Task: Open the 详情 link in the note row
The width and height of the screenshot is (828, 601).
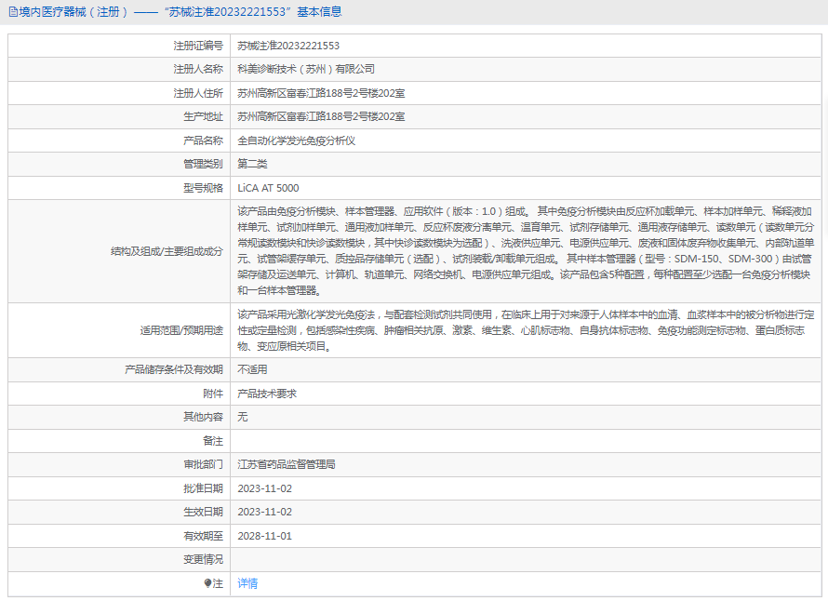Action: point(247,583)
